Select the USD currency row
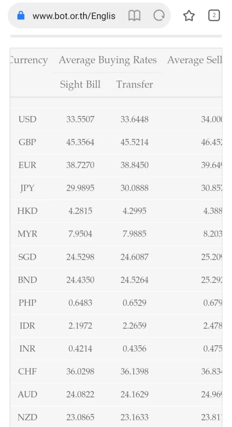The image size is (232, 427). (x=27, y=119)
